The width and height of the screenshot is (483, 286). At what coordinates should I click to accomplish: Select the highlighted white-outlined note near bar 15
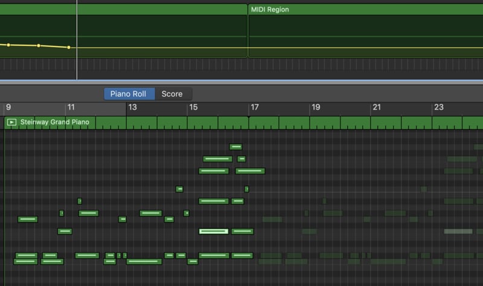pyautogui.click(x=214, y=232)
